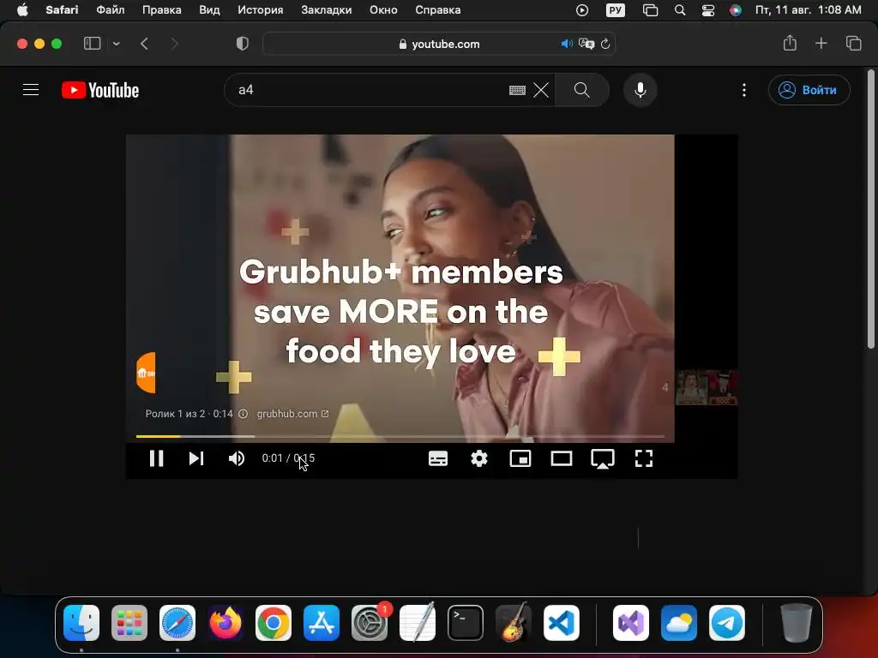Run search with magnifier button
Image resolution: width=878 pixels, height=658 pixels.
point(582,90)
